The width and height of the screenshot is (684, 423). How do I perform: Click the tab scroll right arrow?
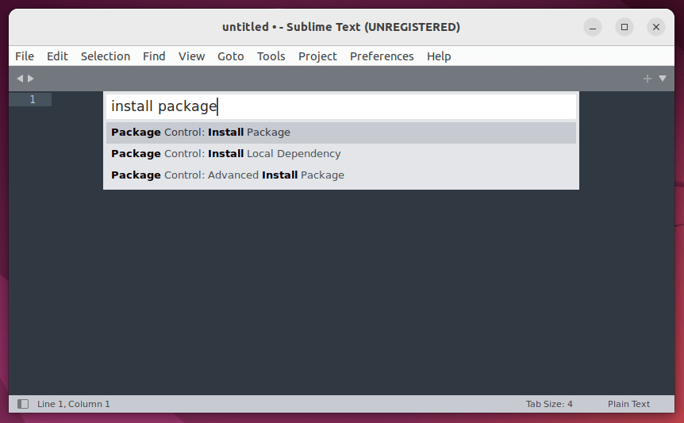pyautogui.click(x=31, y=79)
